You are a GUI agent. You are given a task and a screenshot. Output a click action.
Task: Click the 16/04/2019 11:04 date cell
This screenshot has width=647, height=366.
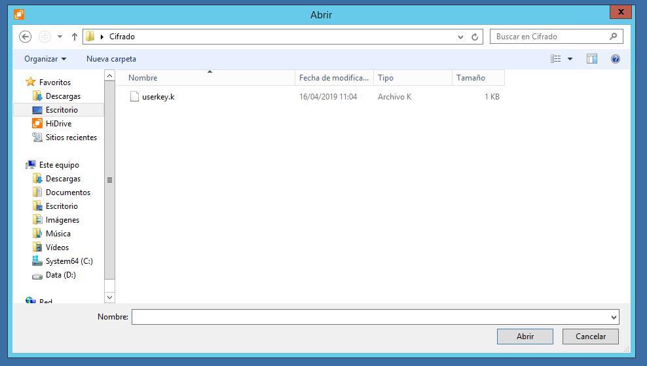point(328,96)
